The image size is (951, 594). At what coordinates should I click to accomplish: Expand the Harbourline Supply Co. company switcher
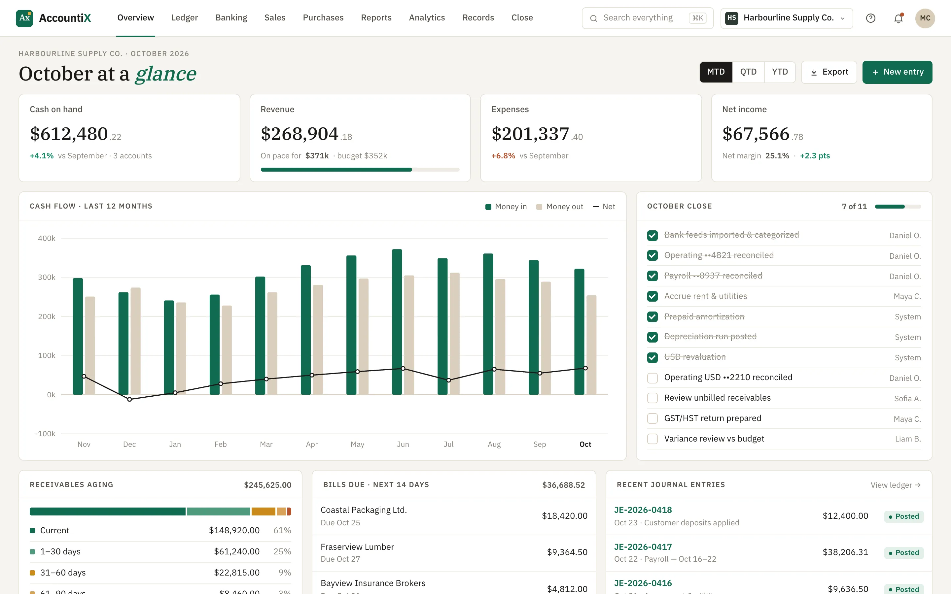[x=786, y=18]
